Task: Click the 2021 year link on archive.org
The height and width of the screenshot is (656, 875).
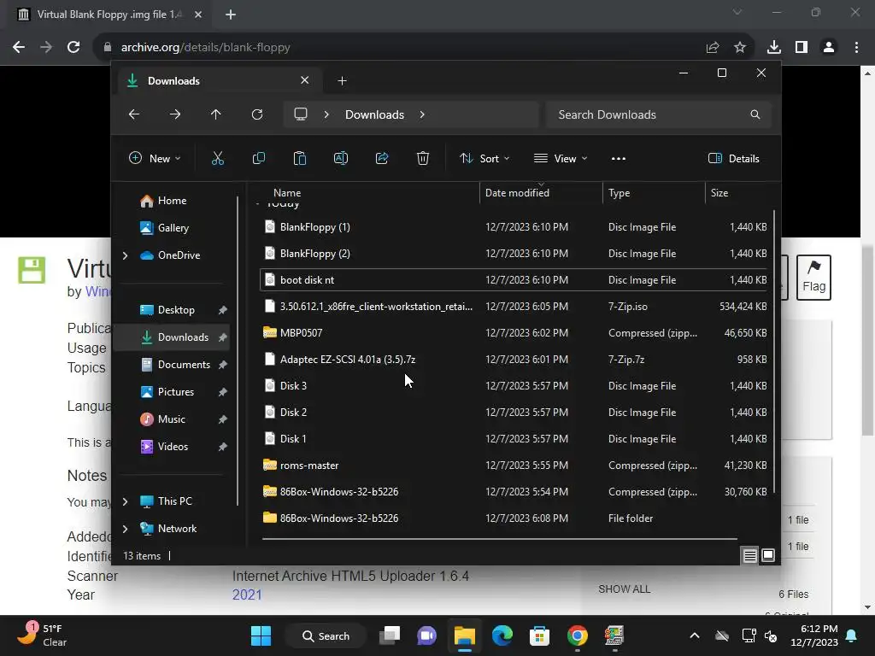Action: 247,594
